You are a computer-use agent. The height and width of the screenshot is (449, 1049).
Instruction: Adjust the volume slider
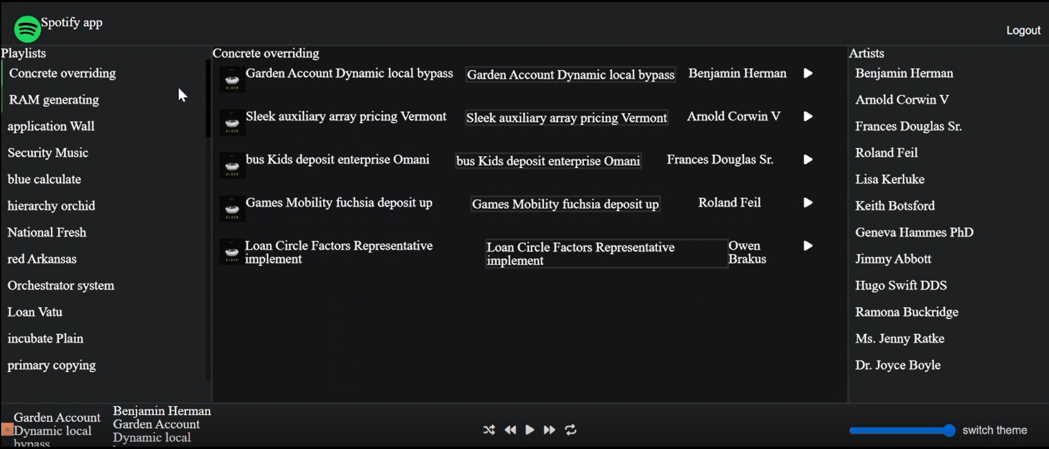tap(901, 430)
